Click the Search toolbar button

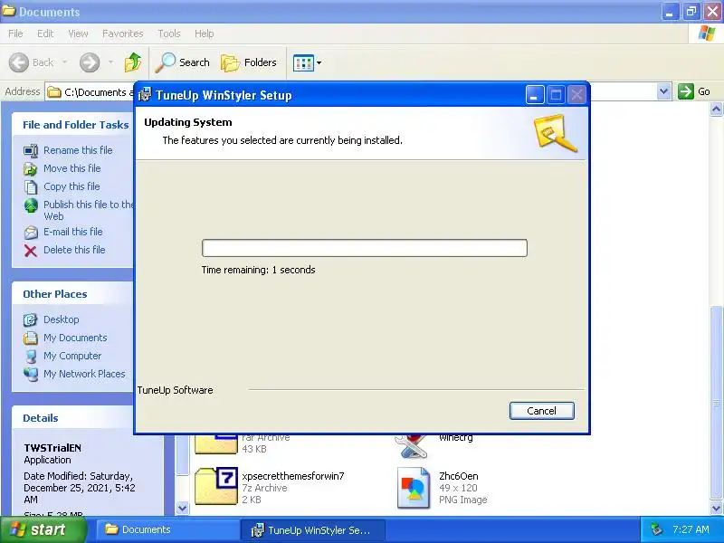click(183, 62)
